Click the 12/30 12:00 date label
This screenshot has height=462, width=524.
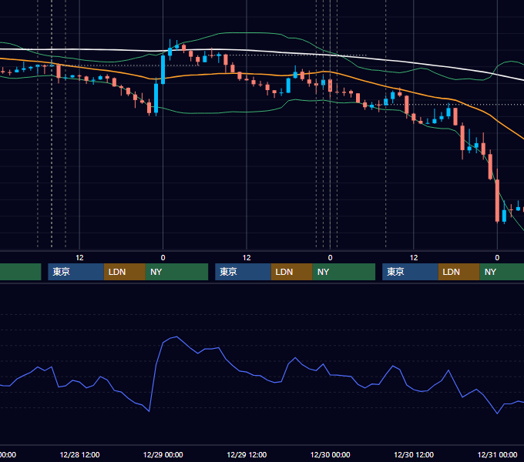[x=414, y=454]
